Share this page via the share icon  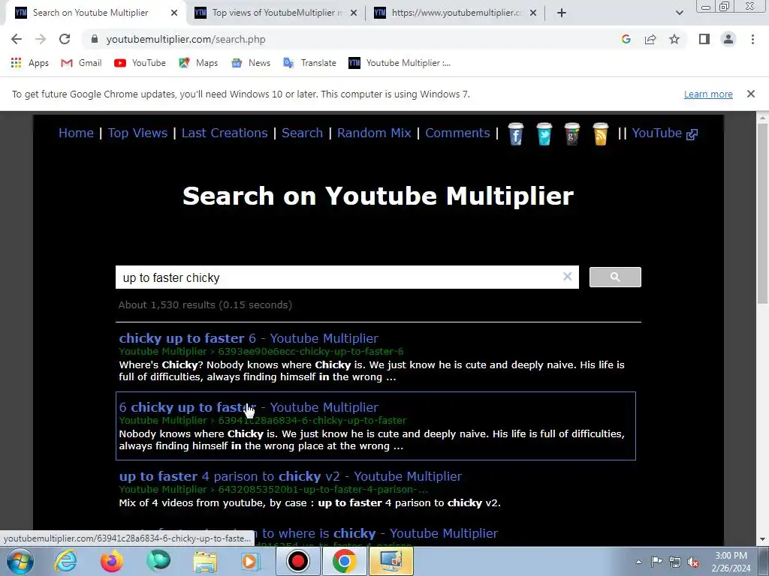pos(650,39)
